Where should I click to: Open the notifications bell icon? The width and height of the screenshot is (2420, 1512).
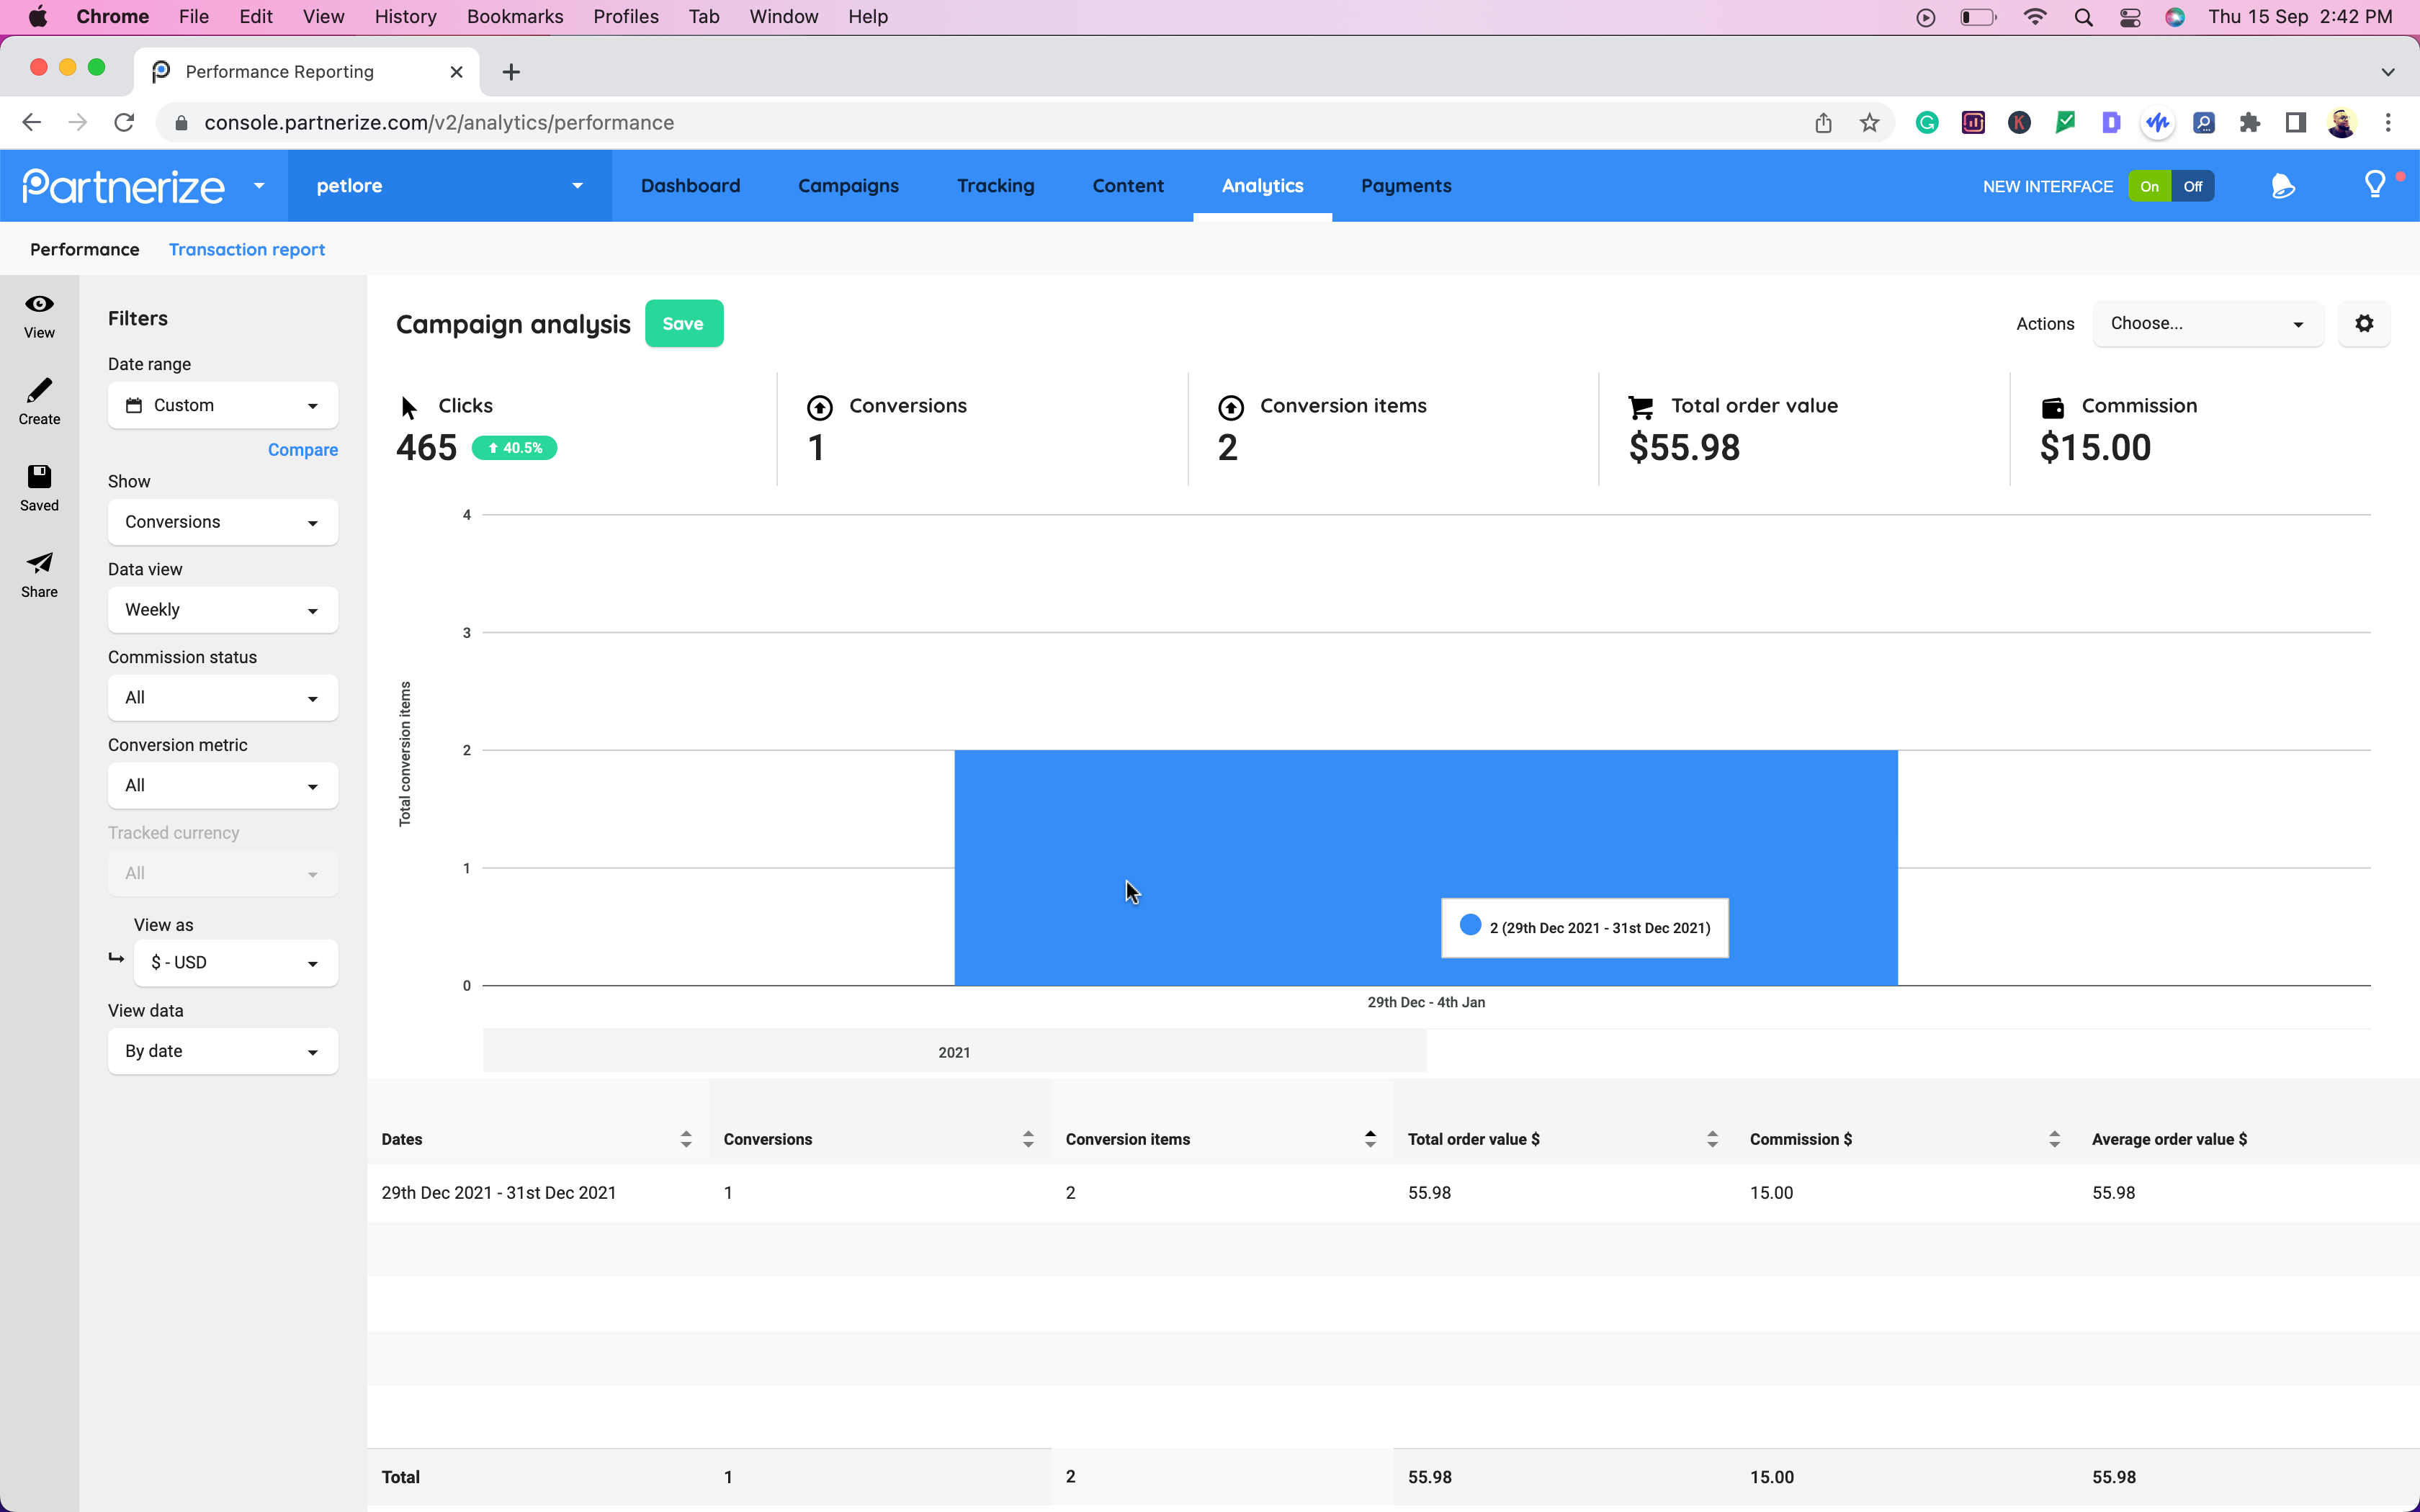tap(2283, 186)
